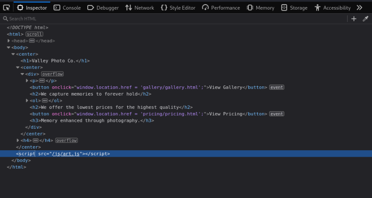Screen dimensions: 372x198
Task: Switch to the Debugger tab
Action: 103,8
